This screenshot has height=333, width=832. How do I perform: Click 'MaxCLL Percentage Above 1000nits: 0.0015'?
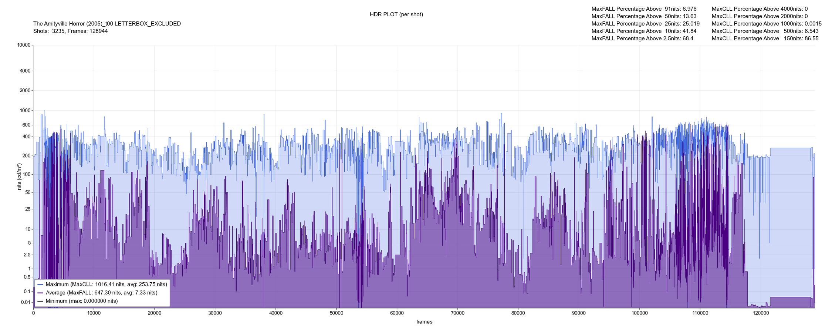click(767, 24)
